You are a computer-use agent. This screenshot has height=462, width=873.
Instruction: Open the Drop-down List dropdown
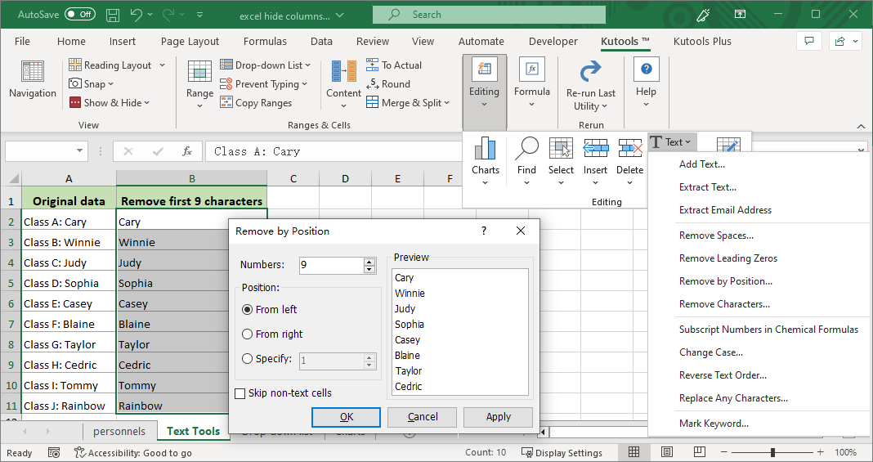click(307, 65)
